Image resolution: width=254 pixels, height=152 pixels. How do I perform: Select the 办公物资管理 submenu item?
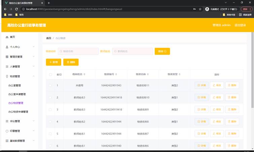[x=16, y=103]
